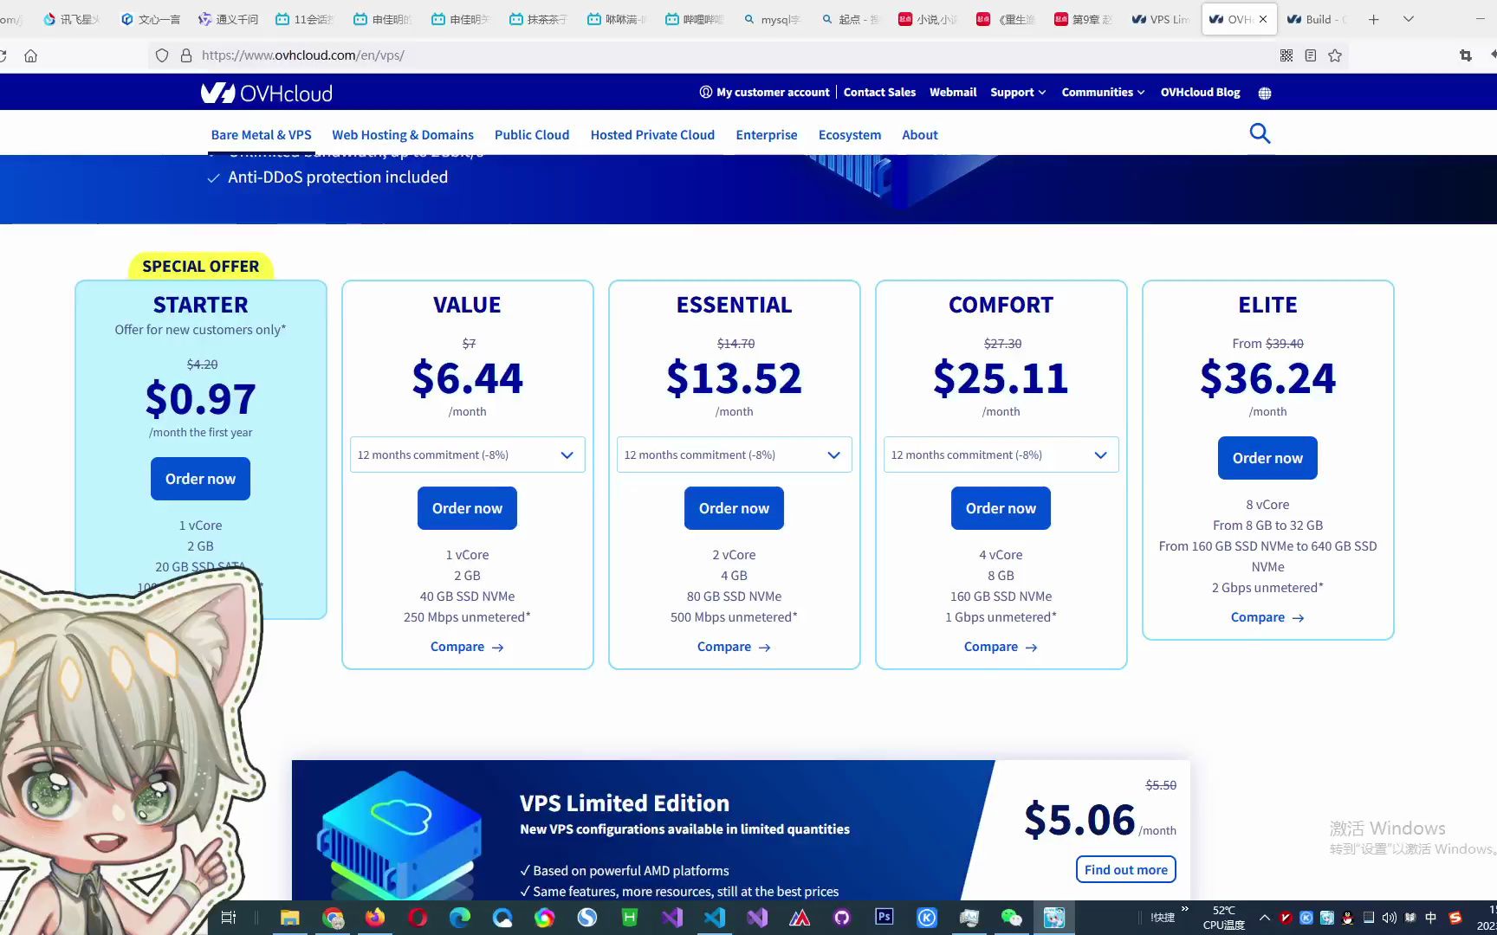The width and height of the screenshot is (1497, 935).
Task: Open the green HBuilder taskbar icon
Action: click(x=630, y=918)
